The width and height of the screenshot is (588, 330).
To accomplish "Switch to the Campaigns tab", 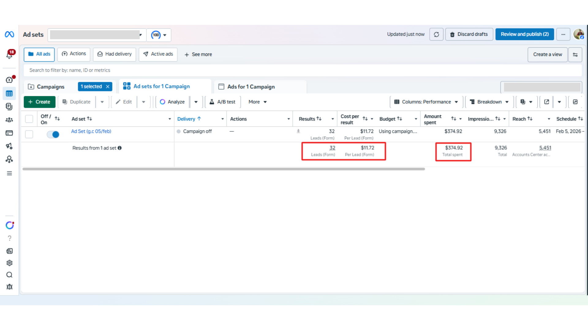I will click(51, 87).
